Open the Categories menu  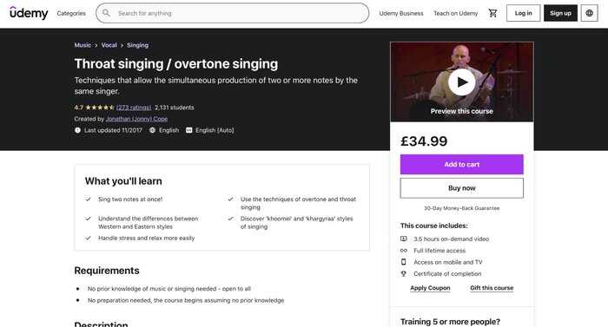coord(71,13)
